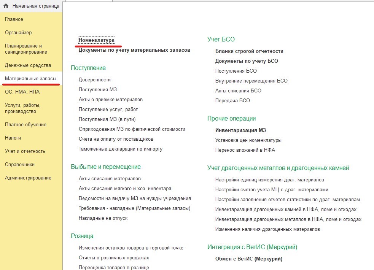Select Материальные запасы in the sidebar
Image resolution: width=374 pixels, height=270 pixels.
click(30, 79)
